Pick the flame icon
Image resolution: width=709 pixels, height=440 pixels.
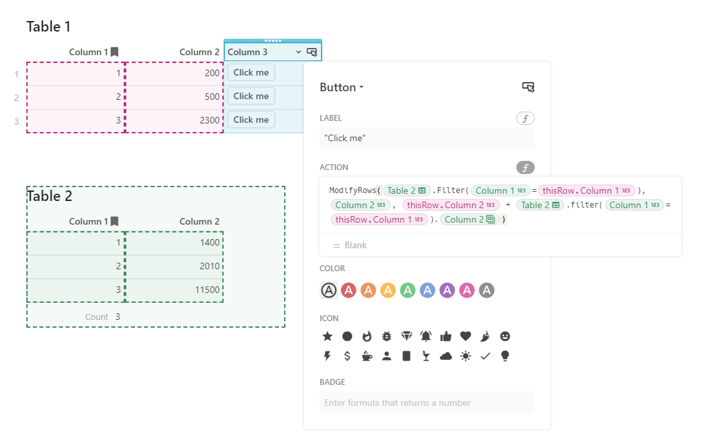pos(367,336)
